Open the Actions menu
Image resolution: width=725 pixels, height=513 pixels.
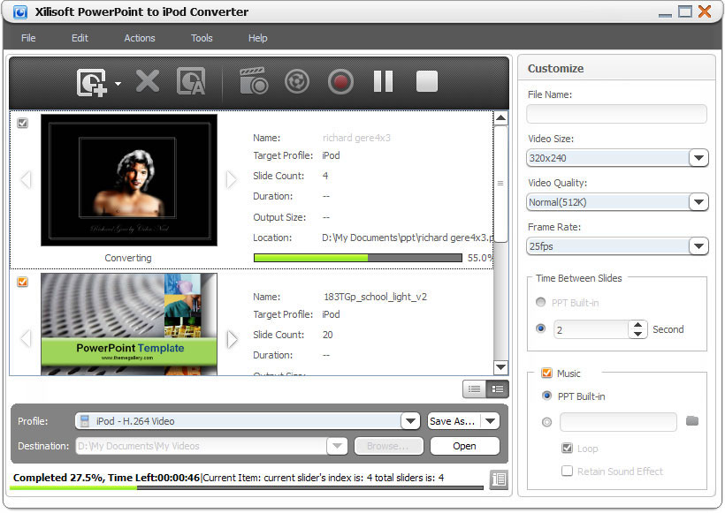pyautogui.click(x=139, y=38)
